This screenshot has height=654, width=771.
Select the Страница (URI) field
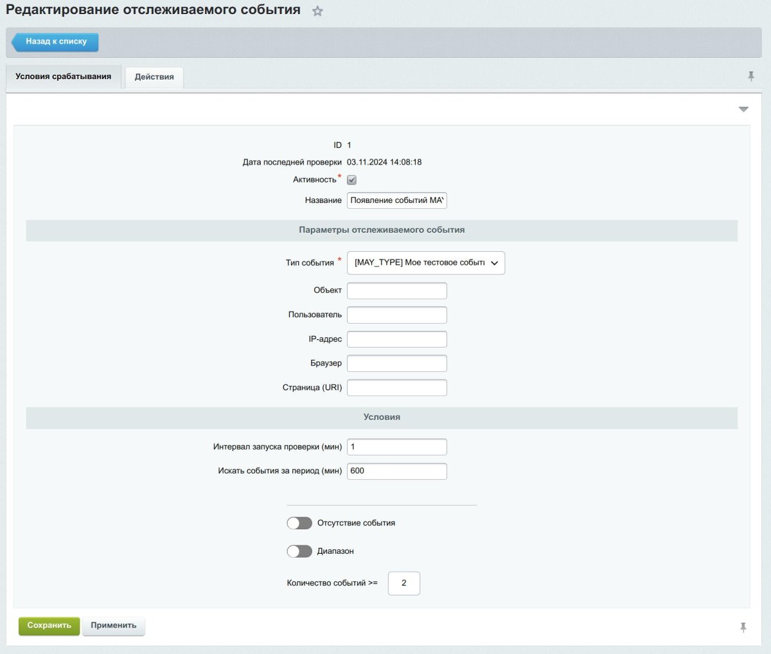(x=396, y=387)
